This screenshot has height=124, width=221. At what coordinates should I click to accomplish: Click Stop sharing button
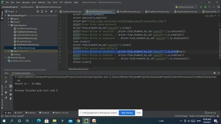[127, 113]
